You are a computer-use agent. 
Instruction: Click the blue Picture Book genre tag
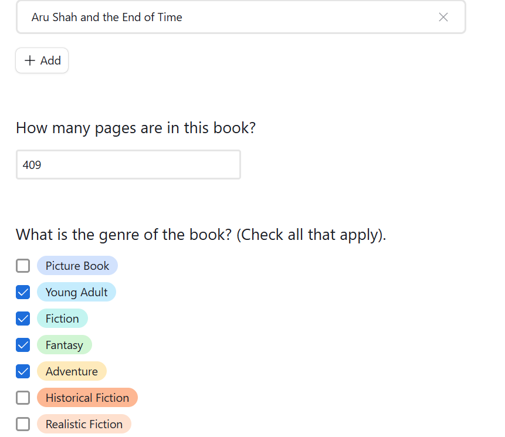coord(77,266)
